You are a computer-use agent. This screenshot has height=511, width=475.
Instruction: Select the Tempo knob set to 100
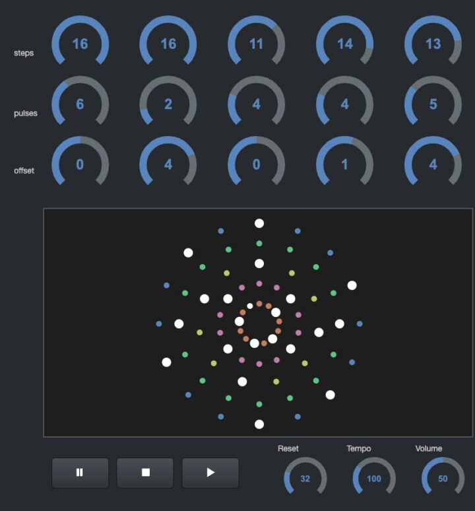[374, 479]
